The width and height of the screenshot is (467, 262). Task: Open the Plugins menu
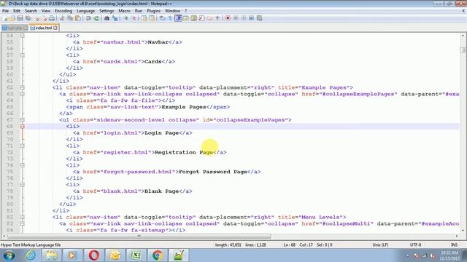click(153, 11)
